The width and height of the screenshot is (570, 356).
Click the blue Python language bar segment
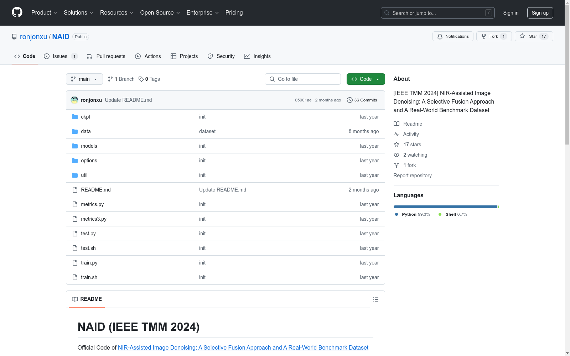pyautogui.click(x=445, y=207)
